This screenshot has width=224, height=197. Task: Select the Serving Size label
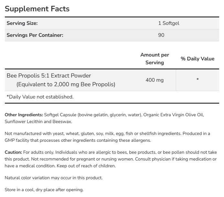point(22,23)
